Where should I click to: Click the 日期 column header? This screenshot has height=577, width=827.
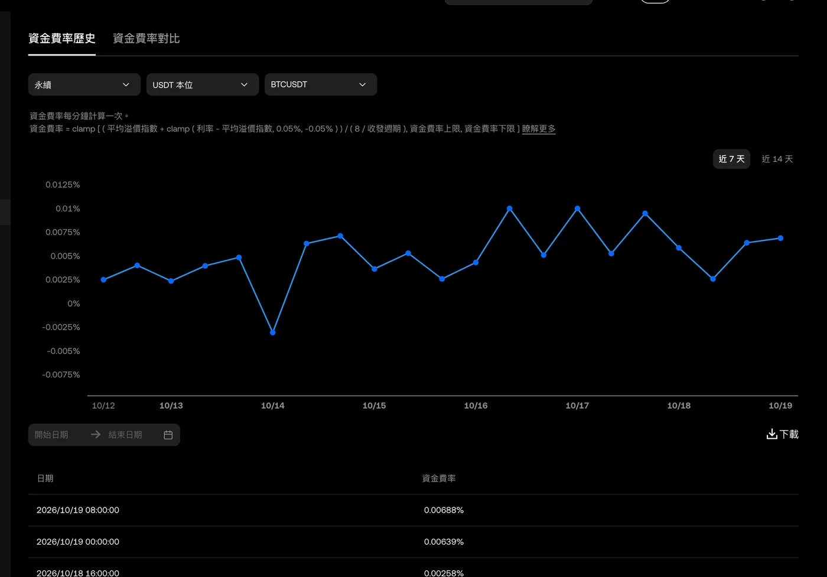pos(45,478)
